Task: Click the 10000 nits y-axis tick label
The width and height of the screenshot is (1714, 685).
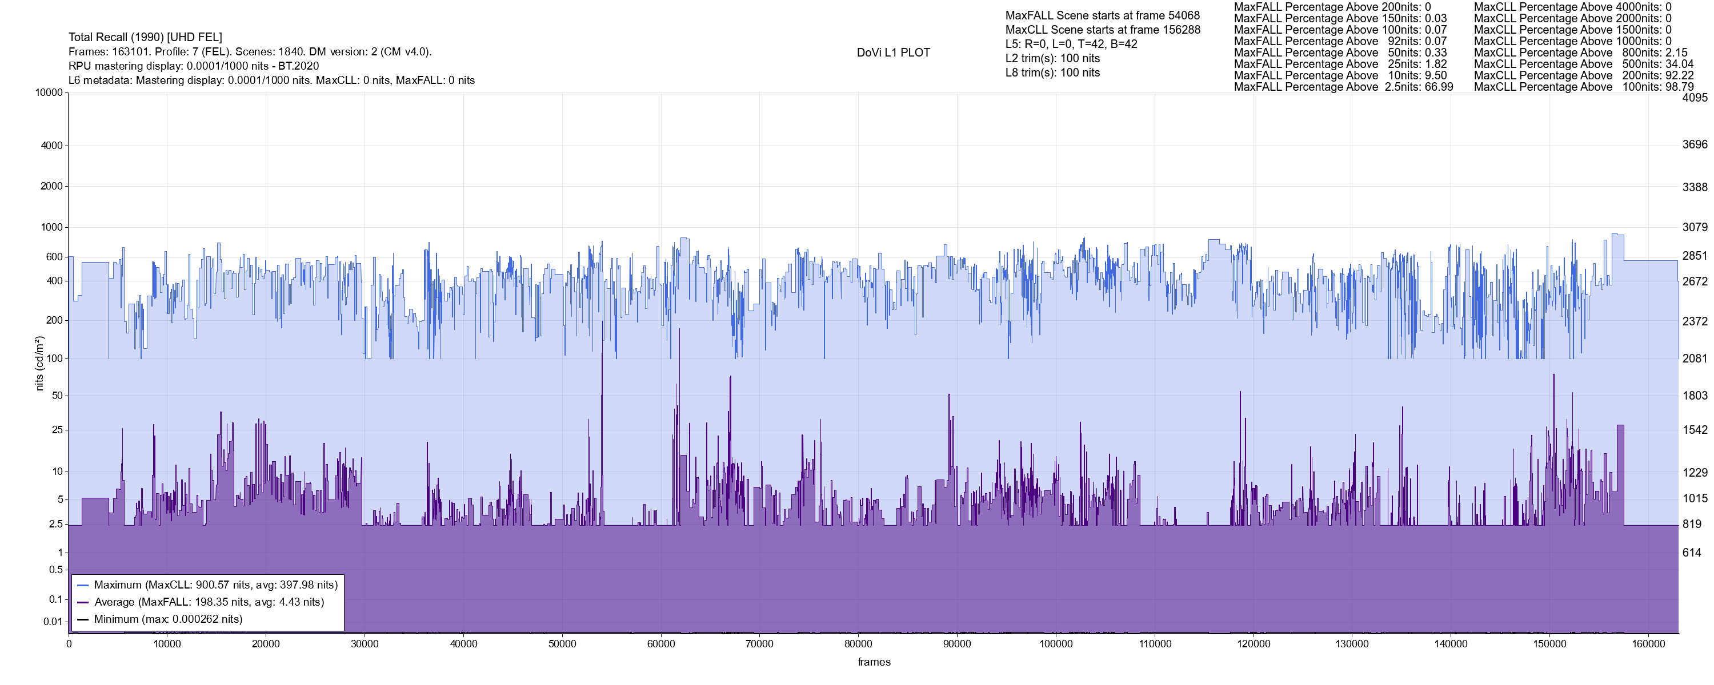Action: (49, 92)
